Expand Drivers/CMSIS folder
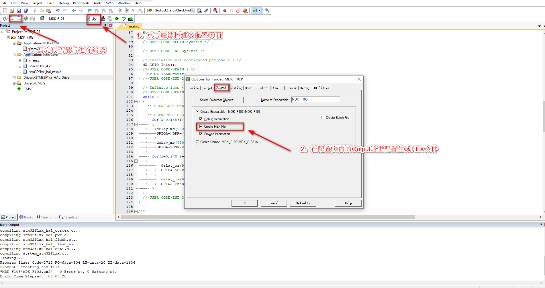 pos(14,83)
